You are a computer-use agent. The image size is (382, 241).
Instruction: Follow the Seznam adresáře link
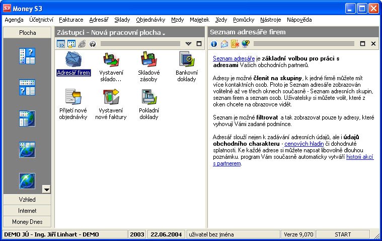[x=234, y=58]
